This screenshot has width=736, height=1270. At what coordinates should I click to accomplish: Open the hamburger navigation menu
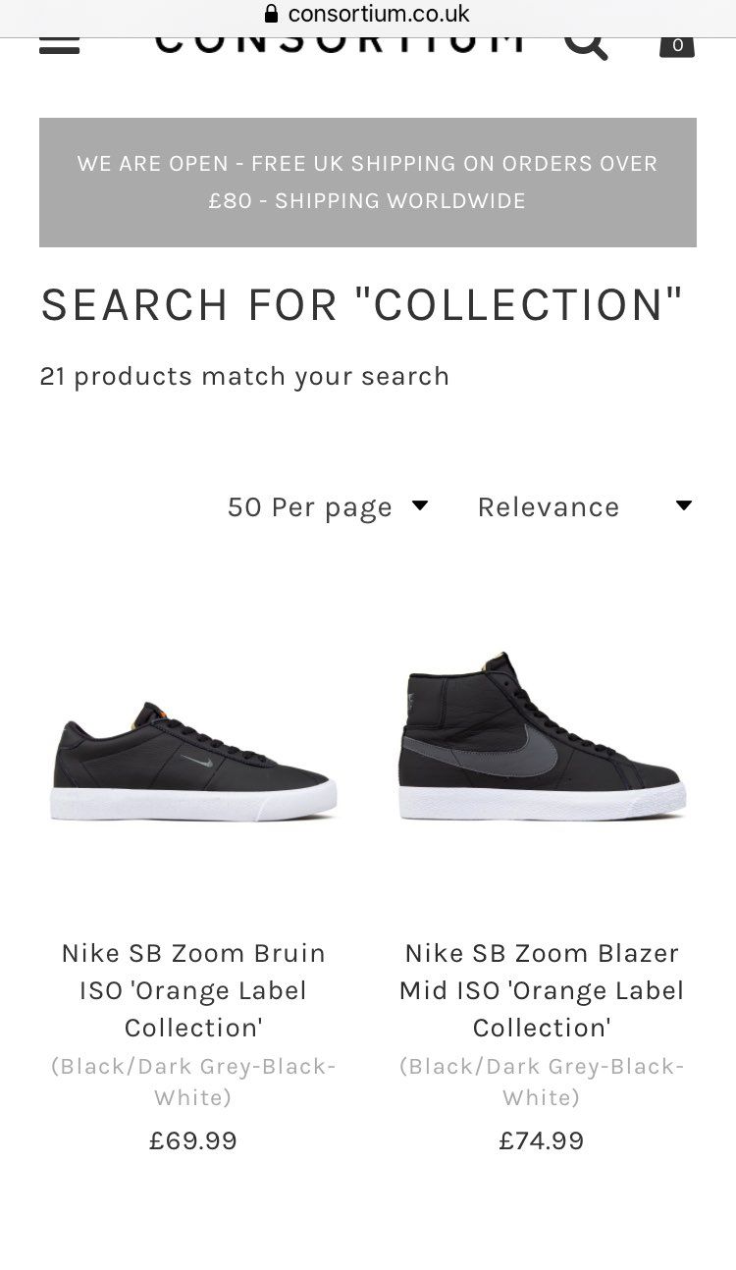point(59,43)
